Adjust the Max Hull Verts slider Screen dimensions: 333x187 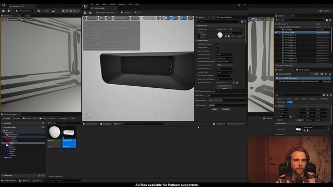pyautogui.click(x=227, y=100)
